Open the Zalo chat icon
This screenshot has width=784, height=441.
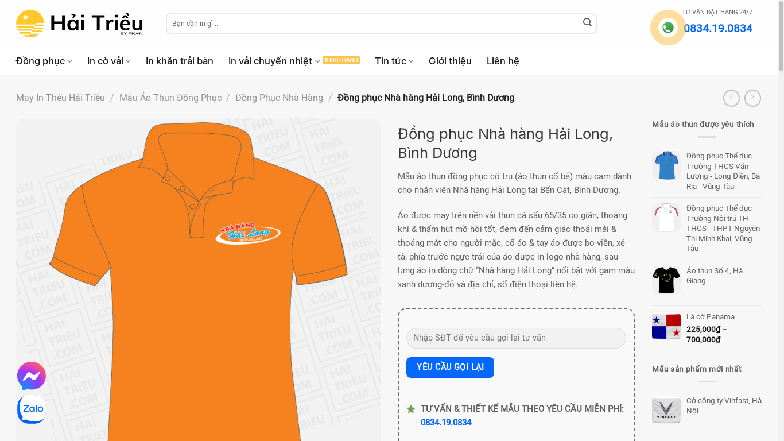click(x=32, y=409)
